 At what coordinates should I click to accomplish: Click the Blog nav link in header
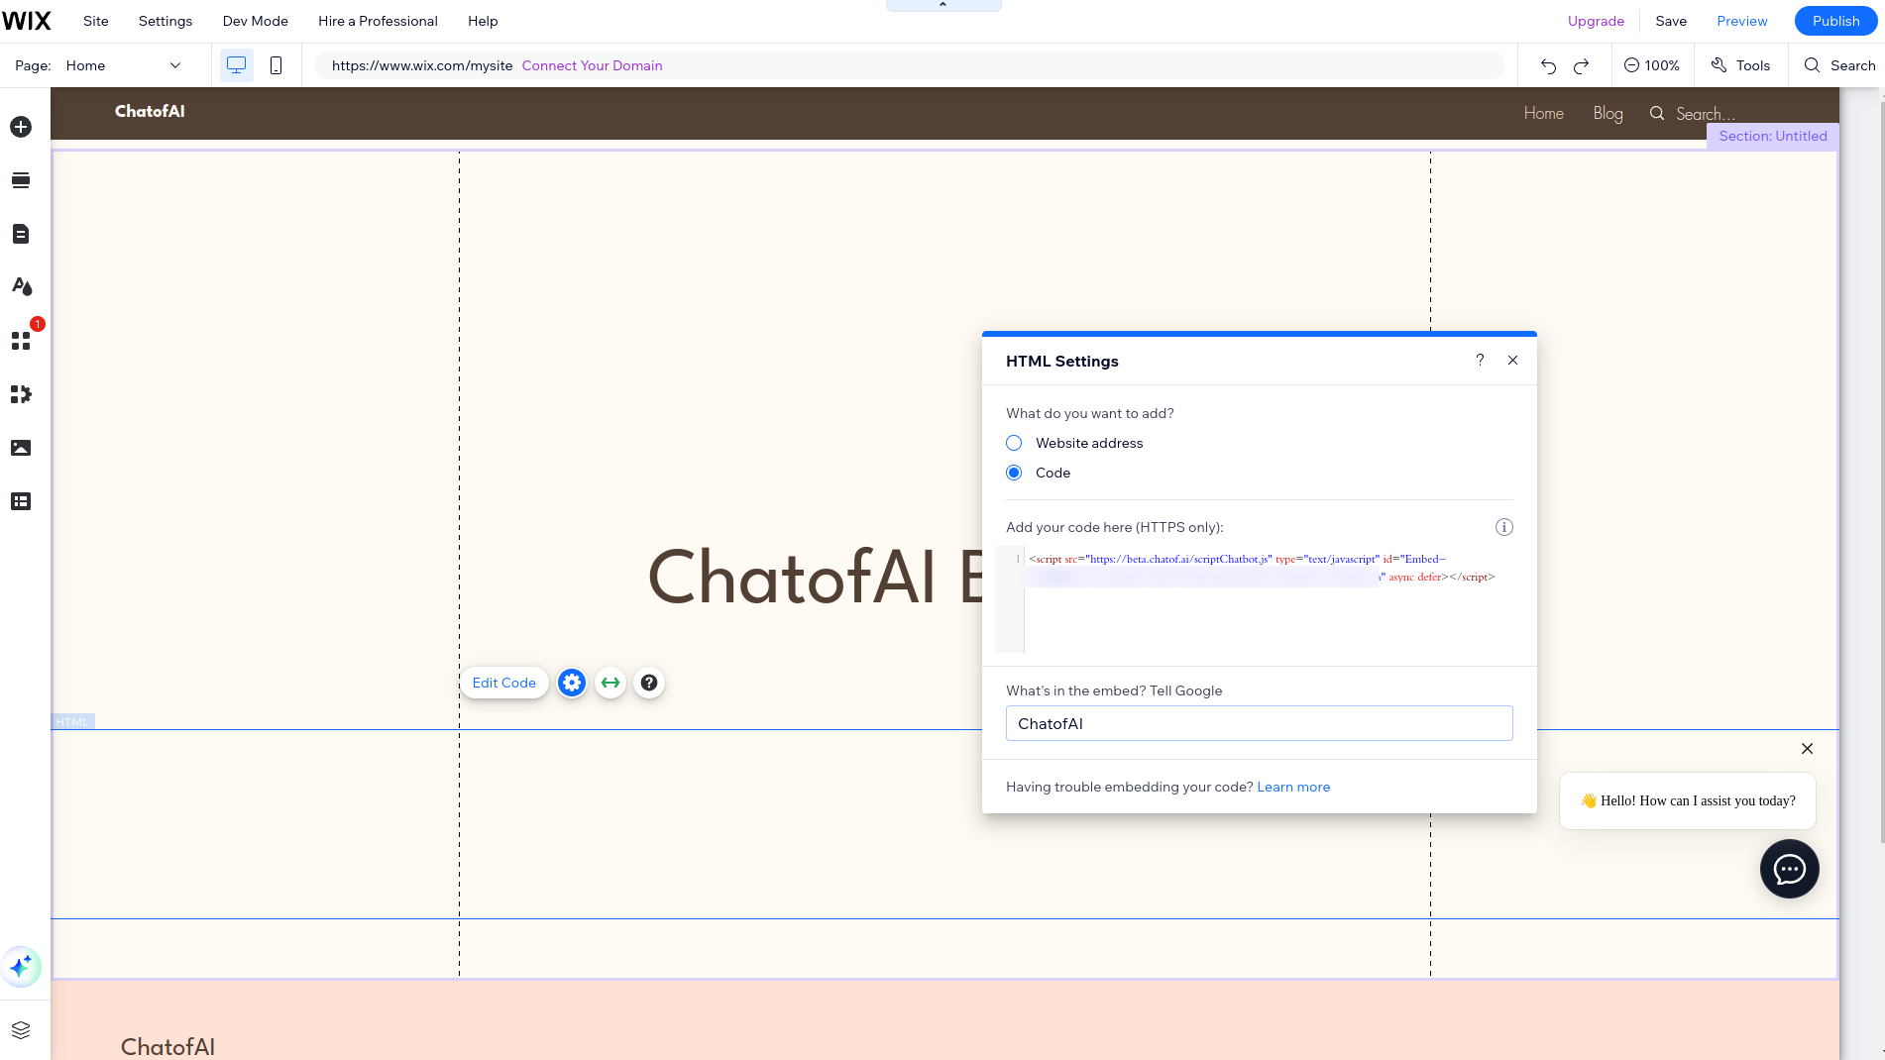pyautogui.click(x=1608, y=113)
